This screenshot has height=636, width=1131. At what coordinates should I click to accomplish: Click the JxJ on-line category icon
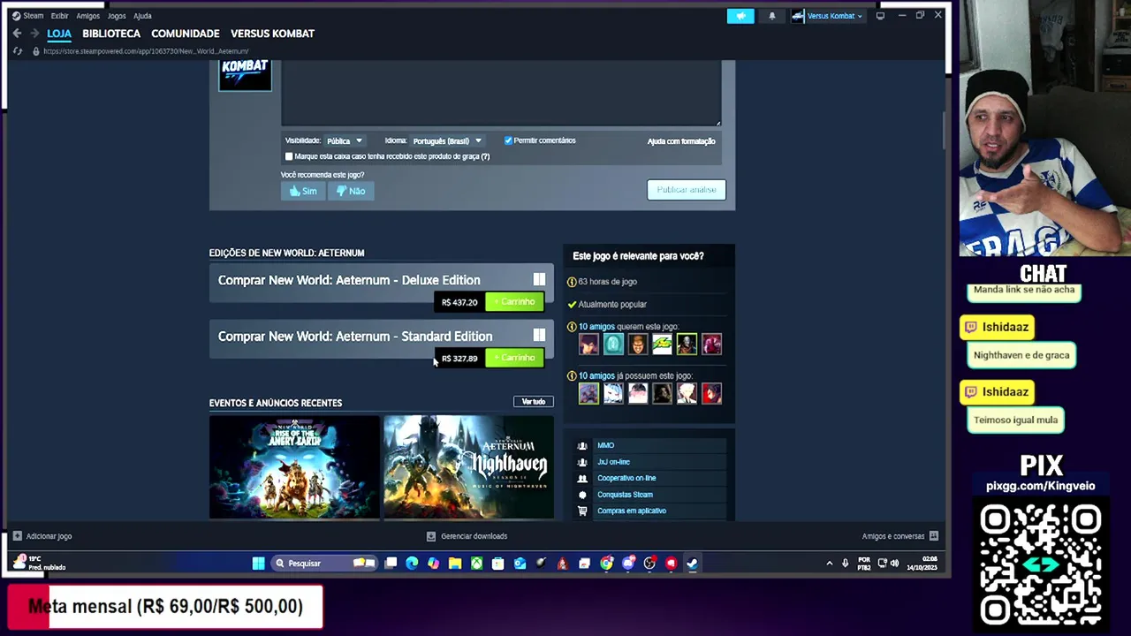point(582,462)
